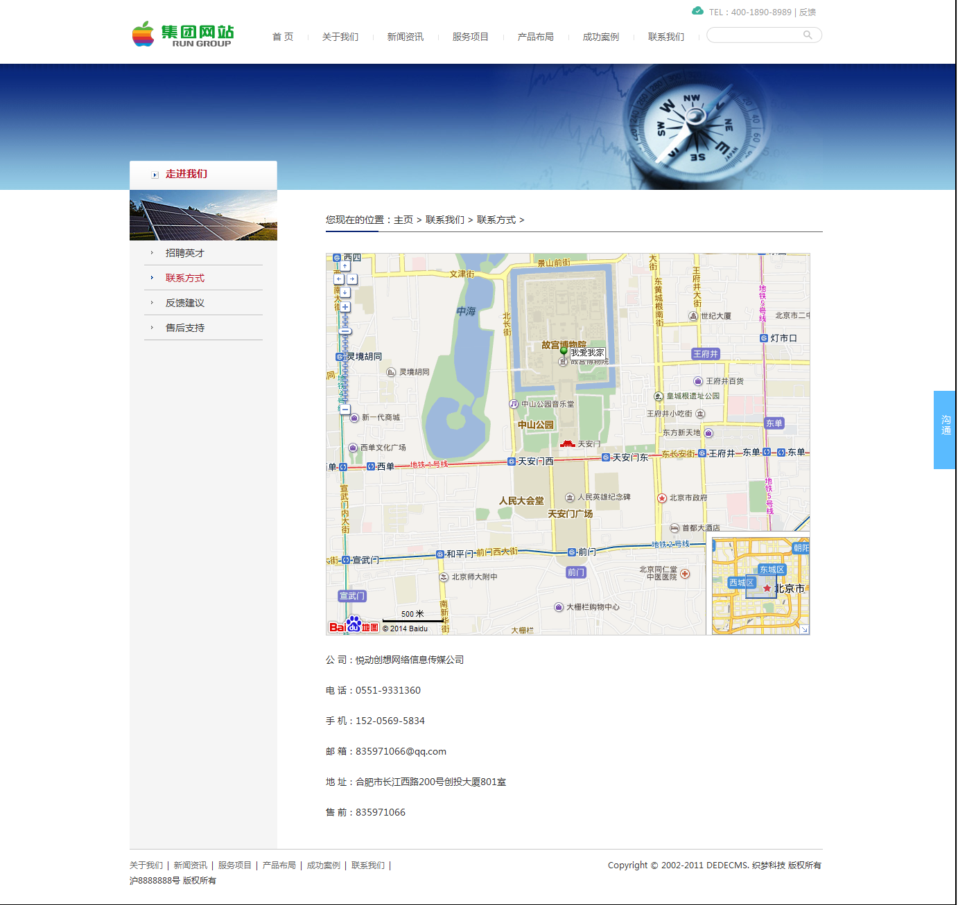Collapse the overview minimap with corner arrow
The image size is (958, 905).
[804, 629]
